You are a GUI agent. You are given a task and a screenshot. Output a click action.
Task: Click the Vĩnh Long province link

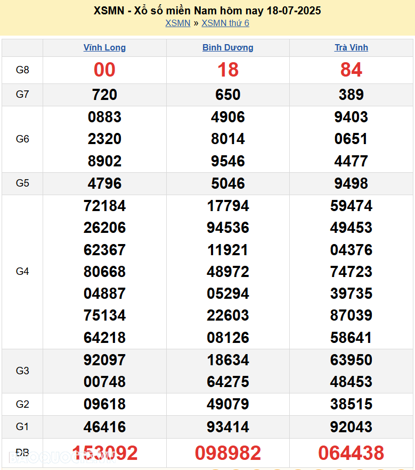pos(104,47)
